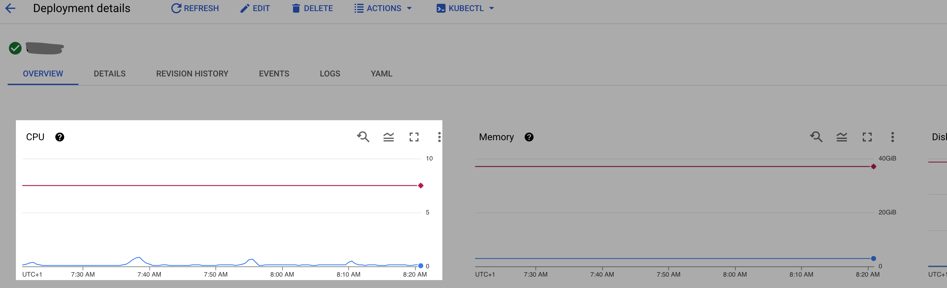Open the Memory chart zoom tool
This screenshot has height=288, width=947.
(x=816, y=137)
